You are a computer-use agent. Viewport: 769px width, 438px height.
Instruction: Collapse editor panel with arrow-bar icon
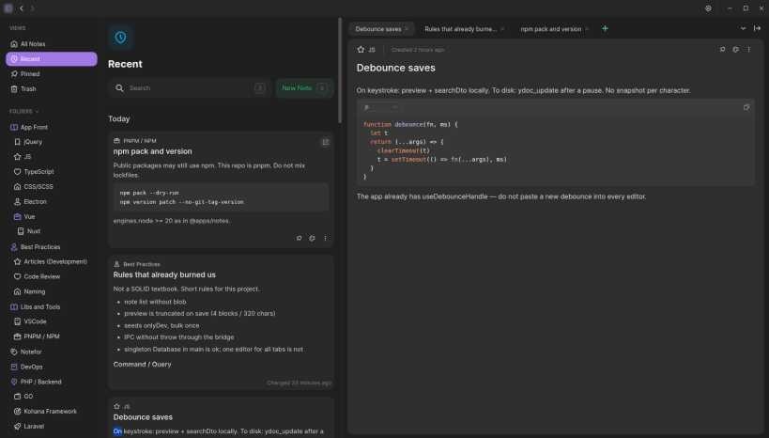coord(757,28)
